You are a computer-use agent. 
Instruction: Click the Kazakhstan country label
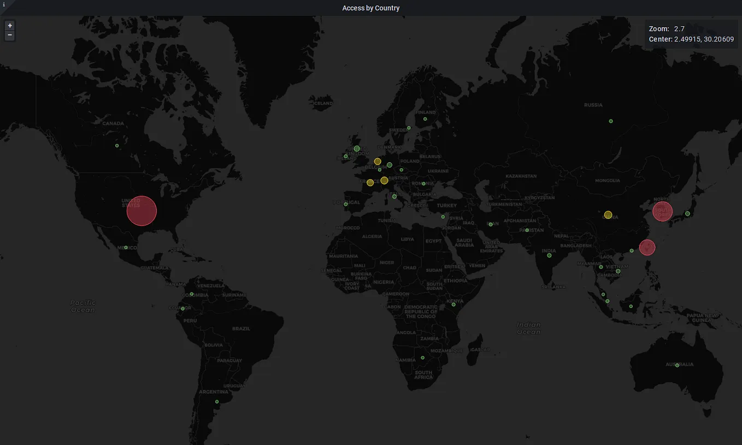[521, 176]
